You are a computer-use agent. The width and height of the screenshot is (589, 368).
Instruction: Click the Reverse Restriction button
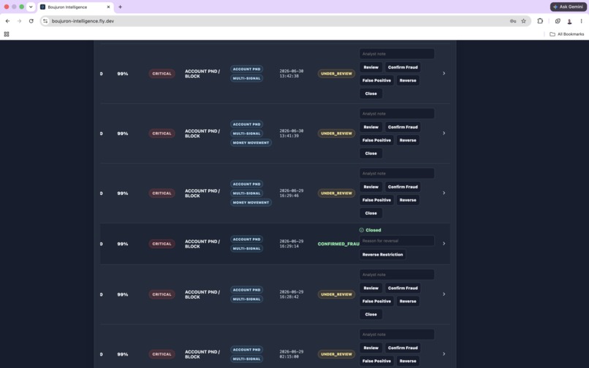[x=382, y=255]
